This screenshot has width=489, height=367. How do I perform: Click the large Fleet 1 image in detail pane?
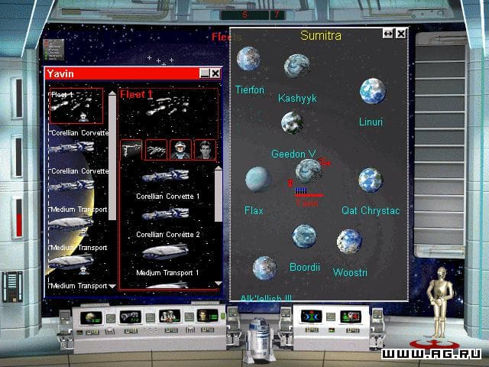click(167, 107)
